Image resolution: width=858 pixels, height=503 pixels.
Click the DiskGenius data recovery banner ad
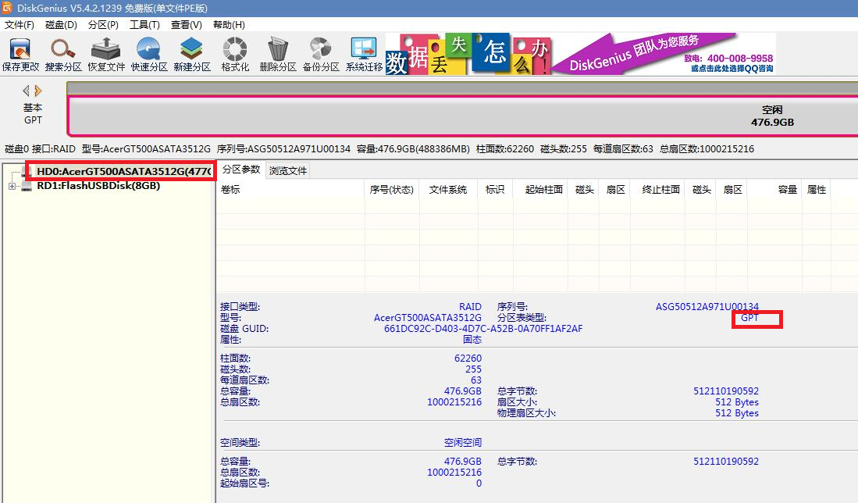(x=581, y=54)
